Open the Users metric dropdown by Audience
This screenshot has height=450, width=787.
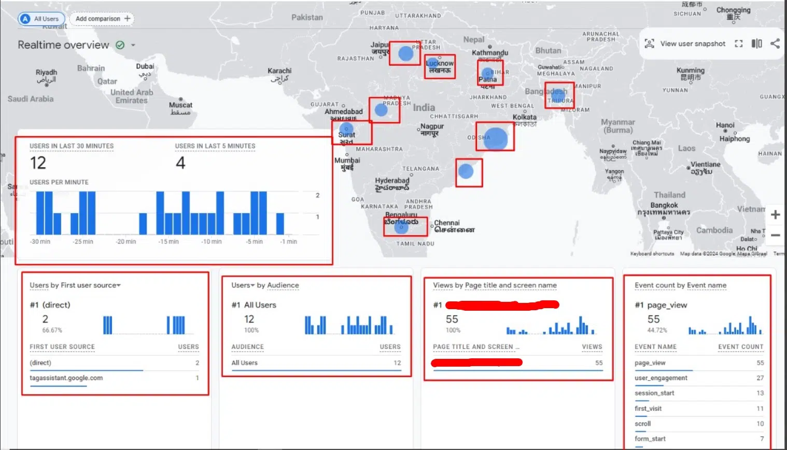(252, 285)
